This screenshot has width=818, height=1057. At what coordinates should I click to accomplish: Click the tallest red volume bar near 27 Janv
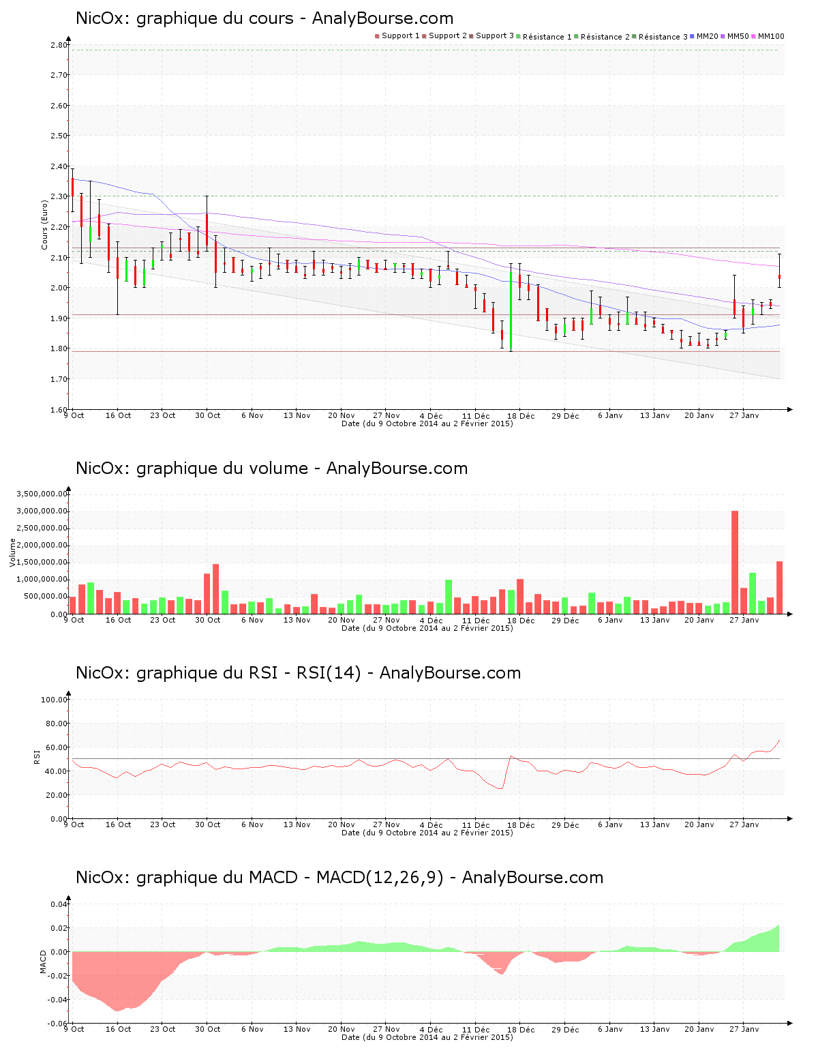click(x=735, y=562)
